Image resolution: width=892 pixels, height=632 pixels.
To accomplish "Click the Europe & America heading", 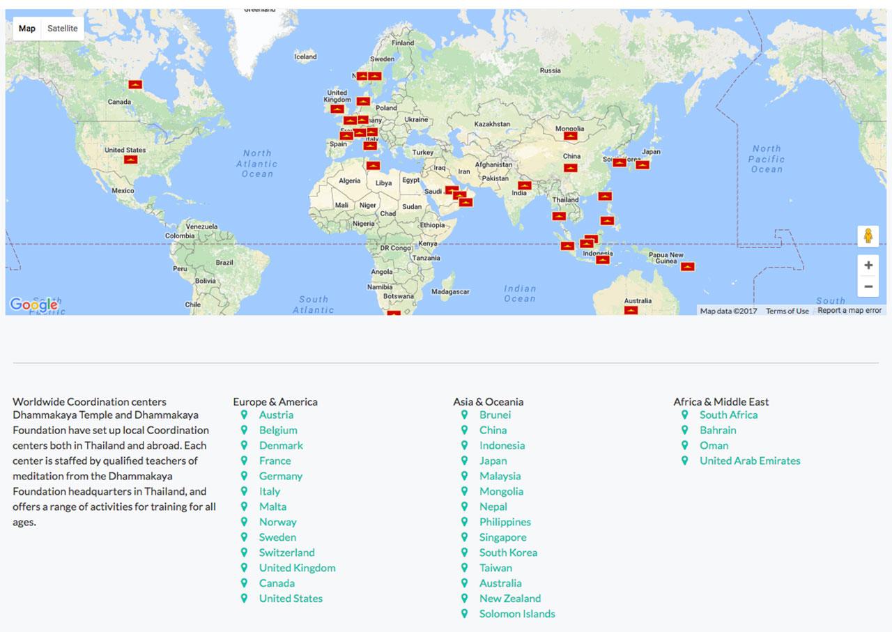I will pos(275,401).
